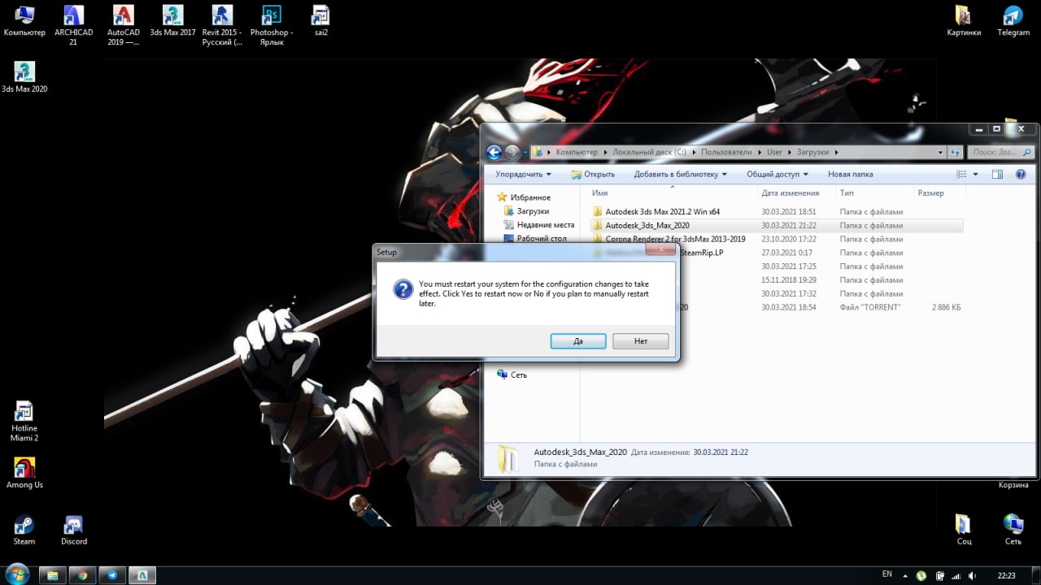Click Да to restart now
Image resolution: width=1041 pixels, height=585 pixels.
point(578,341)
